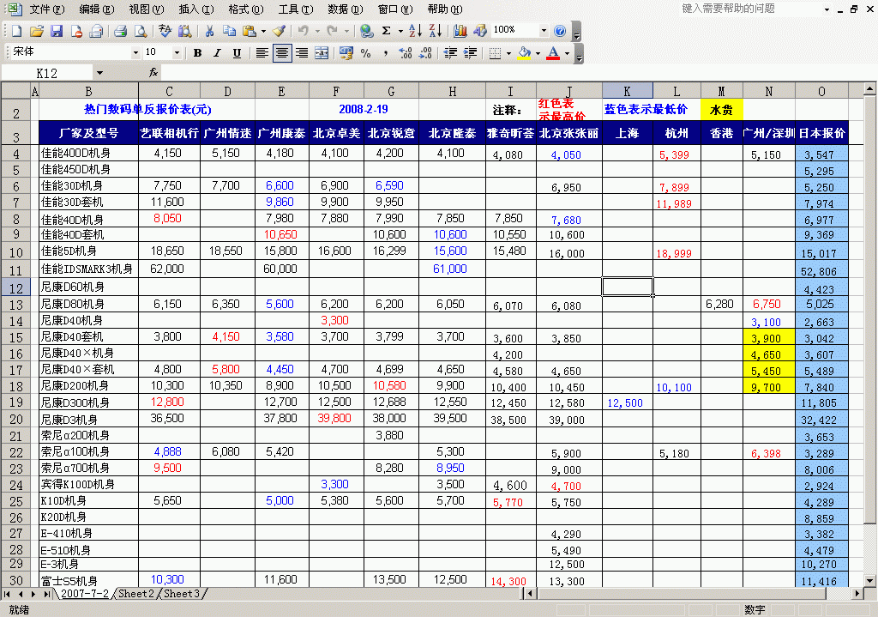Open Print Preview with magnifier icon
Viewport: 878px width, 617px height.
pos(141,31)
